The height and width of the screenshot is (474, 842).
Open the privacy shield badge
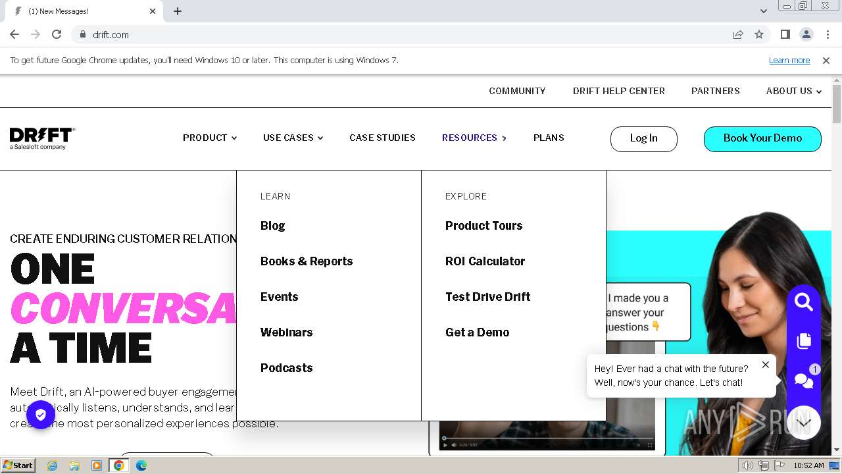pyautogui.click(x=41, y=415)
